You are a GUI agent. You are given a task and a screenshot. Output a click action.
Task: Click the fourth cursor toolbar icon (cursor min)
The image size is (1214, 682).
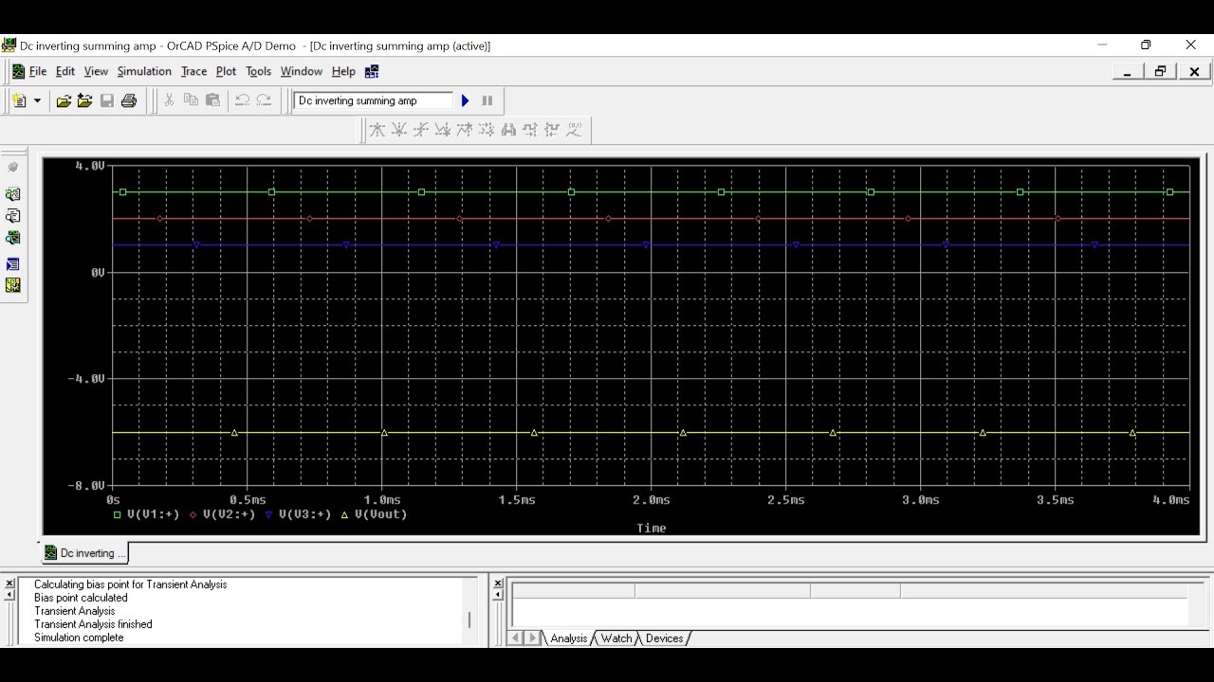443,130
